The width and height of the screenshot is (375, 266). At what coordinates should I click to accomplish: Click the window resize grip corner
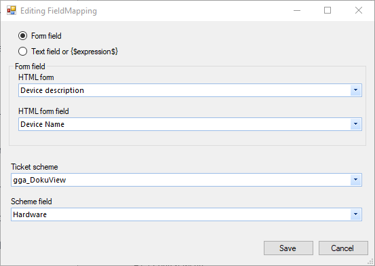pyautogui.click(x=370, y=261)
